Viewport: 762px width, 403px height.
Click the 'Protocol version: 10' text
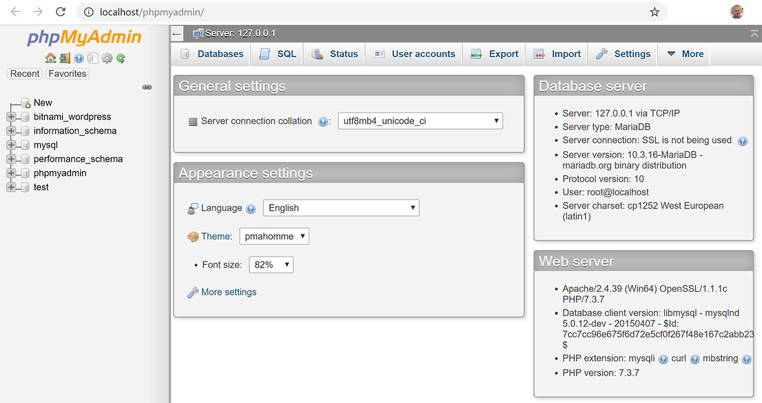coord(603,179)
